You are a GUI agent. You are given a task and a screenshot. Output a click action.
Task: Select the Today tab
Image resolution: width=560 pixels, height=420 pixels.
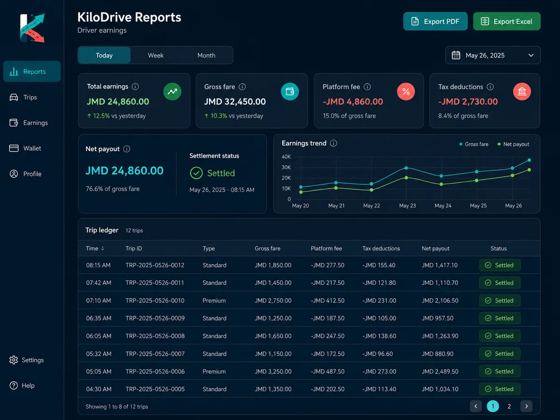(104, 55)
